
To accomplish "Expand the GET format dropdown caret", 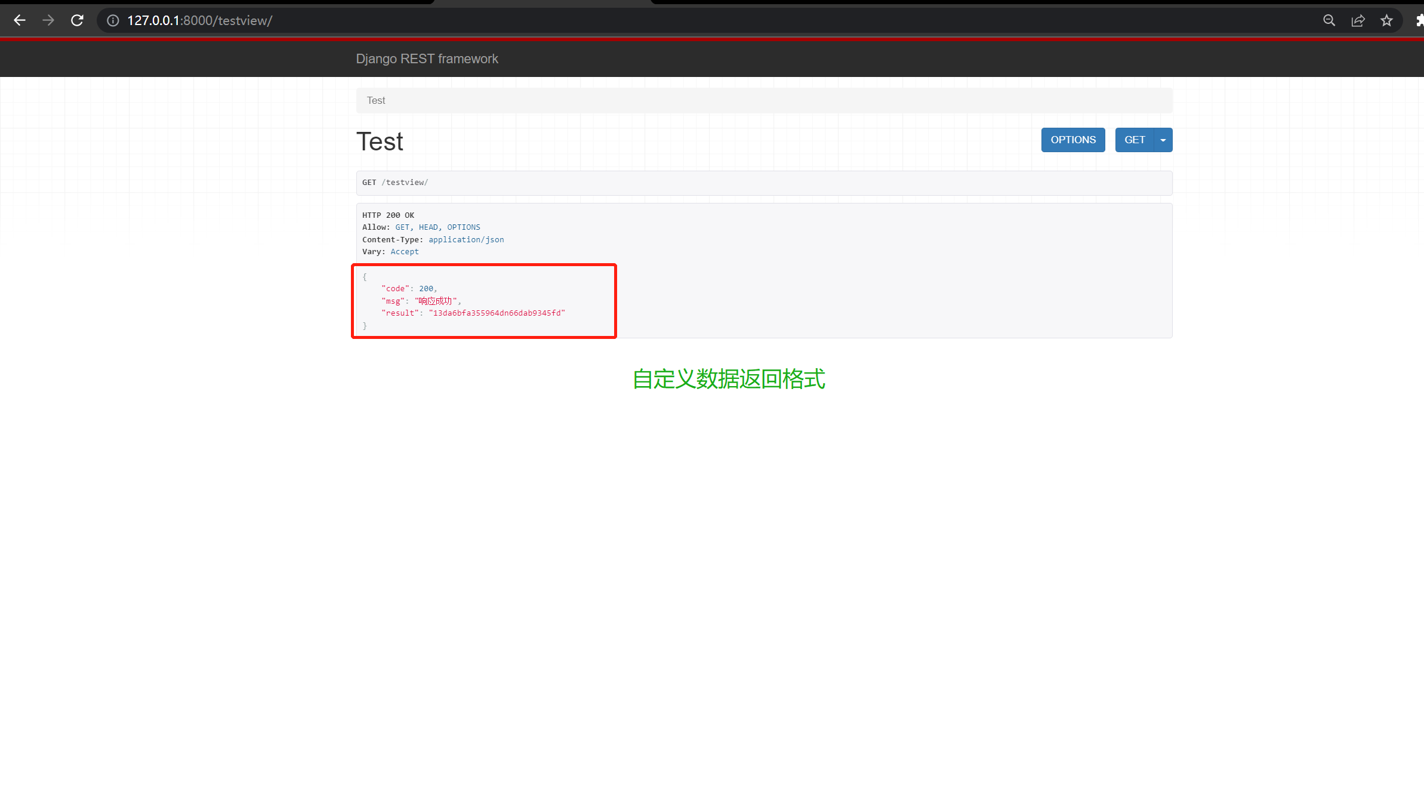I will pos(1163,140).
